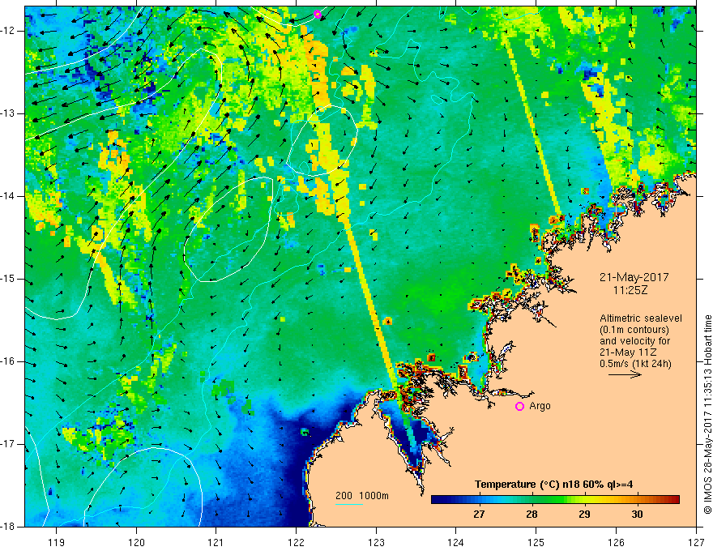Viewport: 713px width, 551px height.
Task: Click the 'Argo' label text
Action: (540, 406)
